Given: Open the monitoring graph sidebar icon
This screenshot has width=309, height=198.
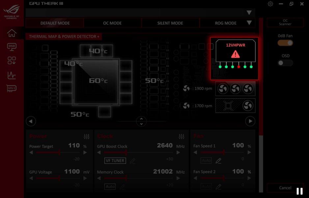Looking at the screenshot, I should [x=12, y=75].
